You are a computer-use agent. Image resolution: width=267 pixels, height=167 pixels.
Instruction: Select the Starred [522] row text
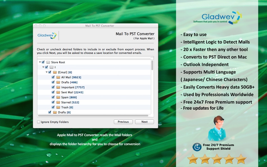pyautogui.click(x=70, y=102)
